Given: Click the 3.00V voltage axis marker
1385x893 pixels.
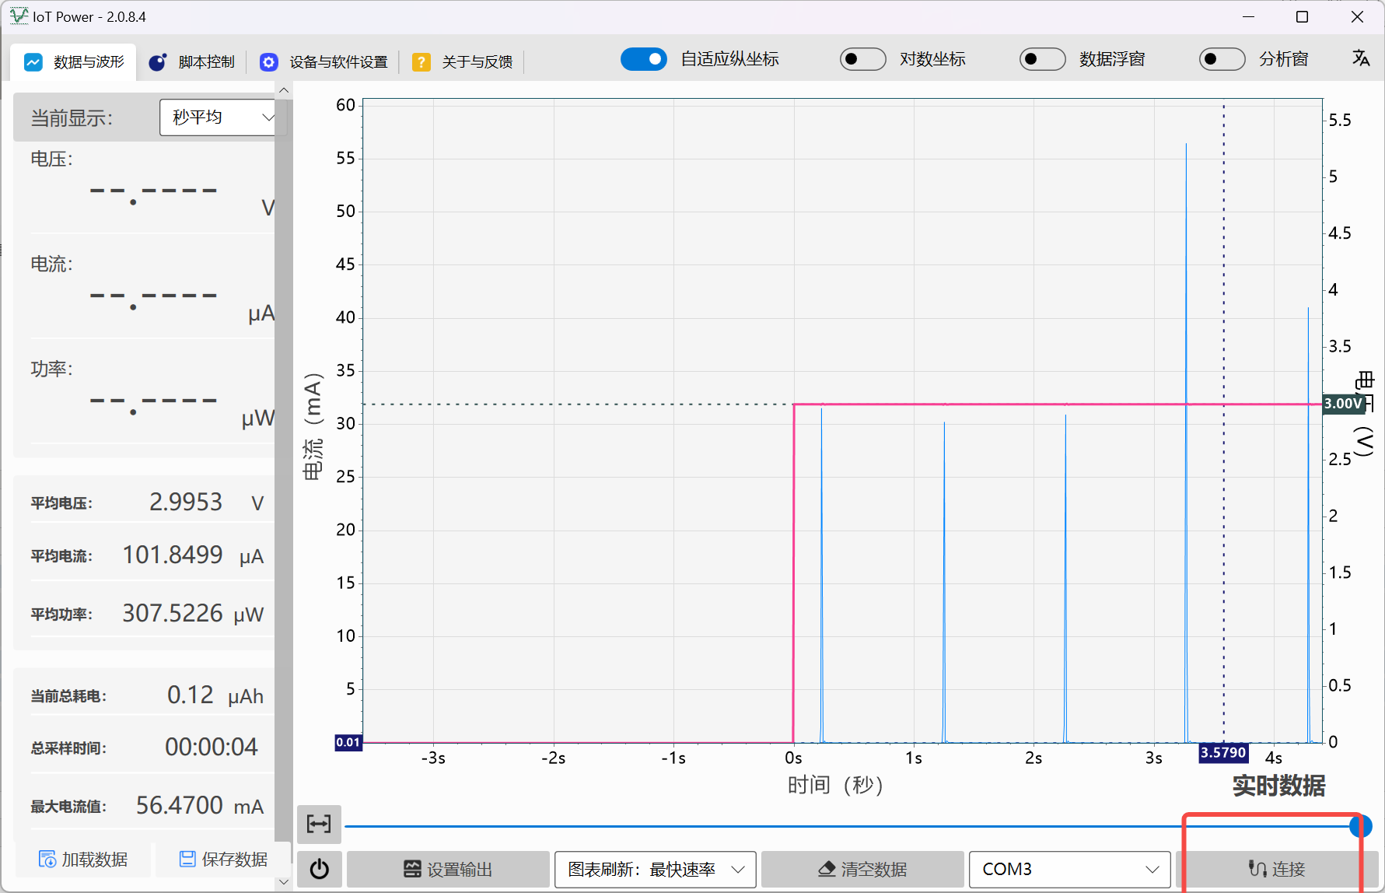Looking at the screenshot, I should click(1344, 404).
